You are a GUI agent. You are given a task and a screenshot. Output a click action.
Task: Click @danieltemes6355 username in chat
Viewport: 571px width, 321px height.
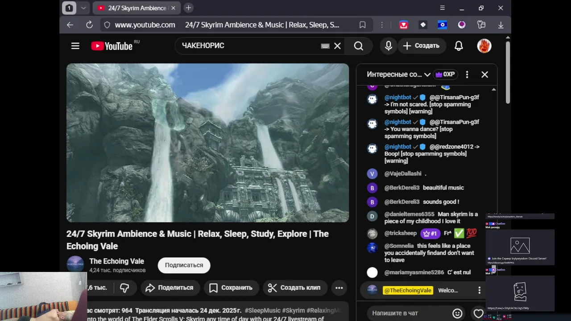[x=409, y=214]
